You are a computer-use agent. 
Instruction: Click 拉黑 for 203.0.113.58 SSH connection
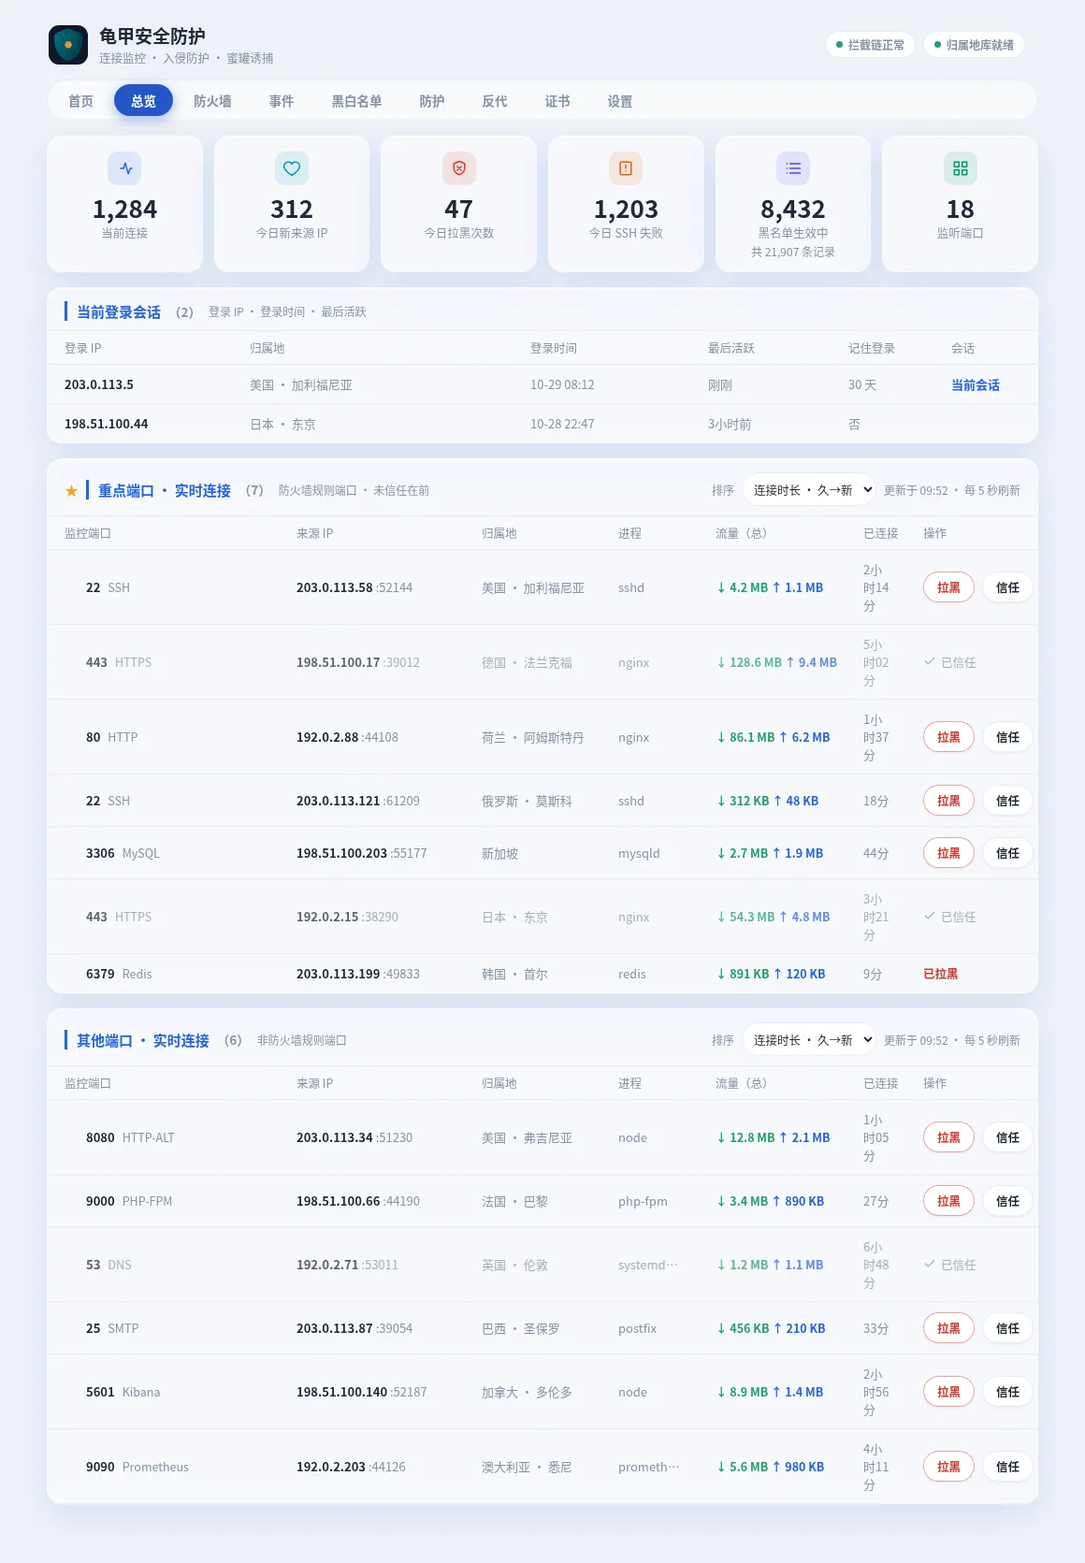point(948,587)
